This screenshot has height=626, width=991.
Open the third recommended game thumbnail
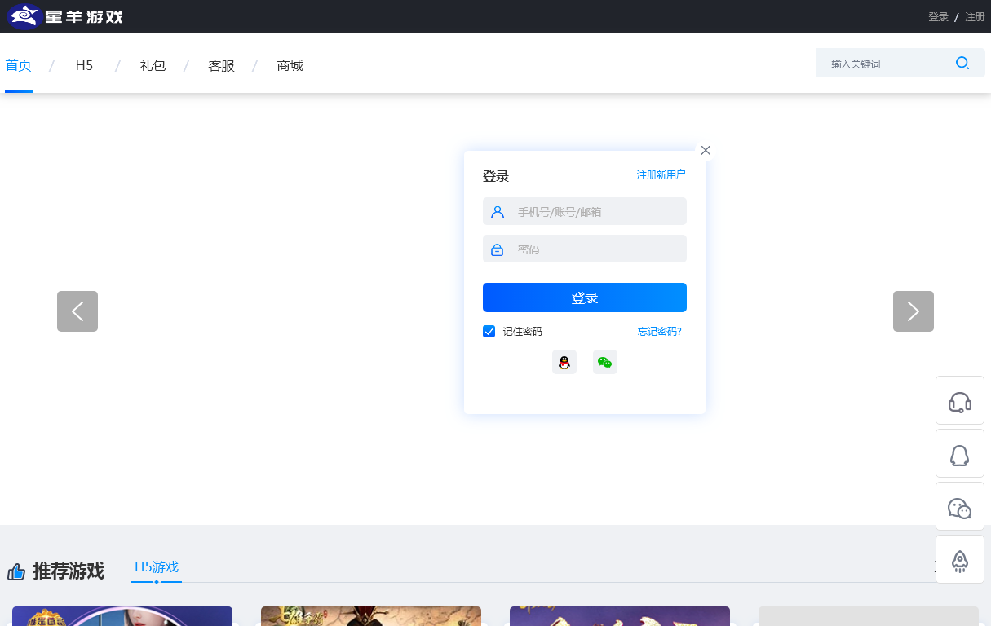click(x=620, y=616)
